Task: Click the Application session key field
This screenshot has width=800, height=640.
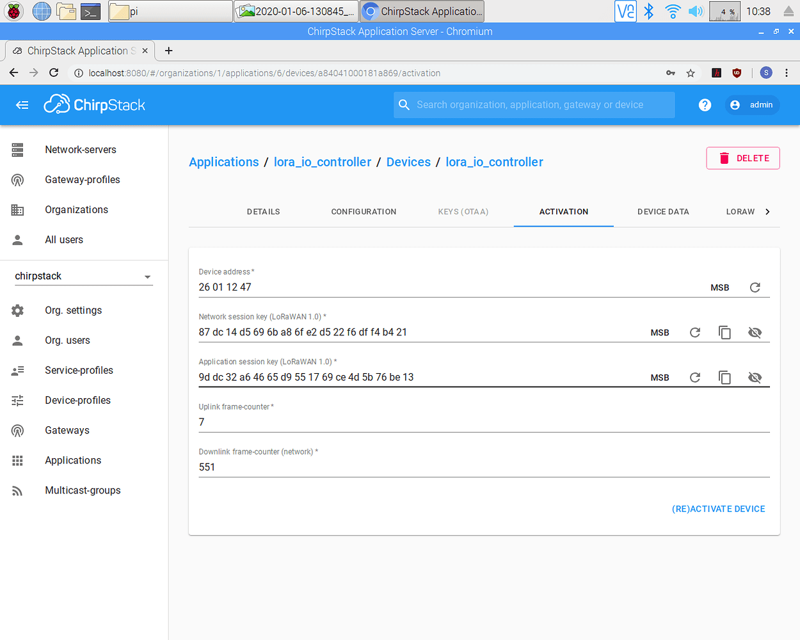Action: 419,377
